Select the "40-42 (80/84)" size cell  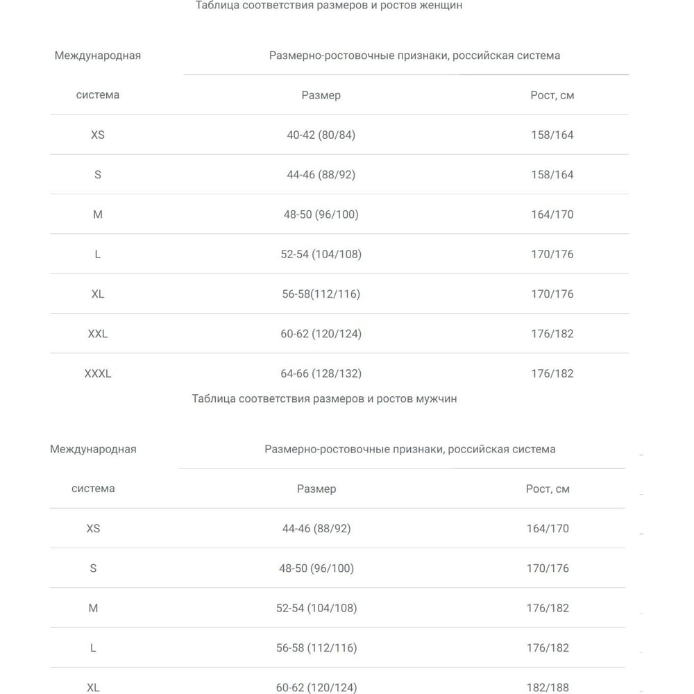pos(321,135)
